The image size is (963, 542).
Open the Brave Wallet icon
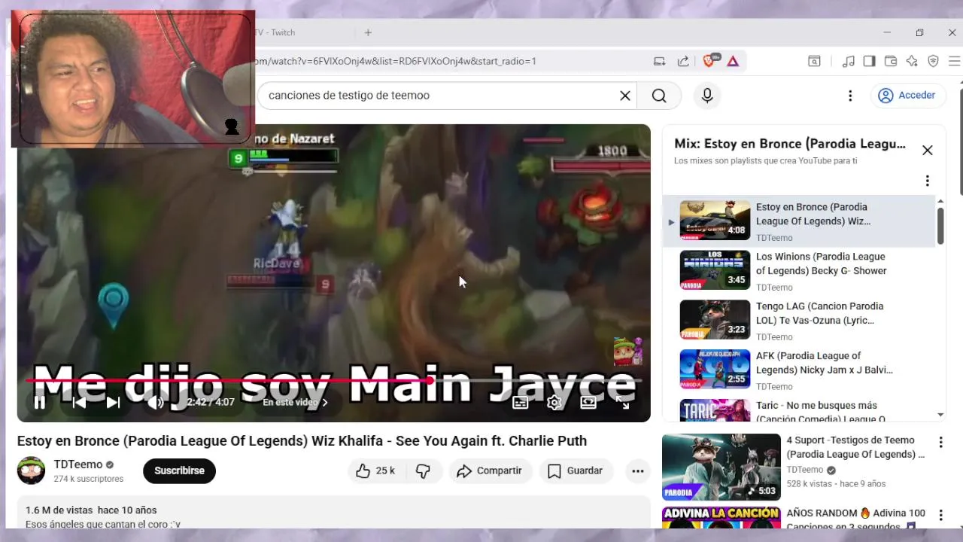pos(891,61)
